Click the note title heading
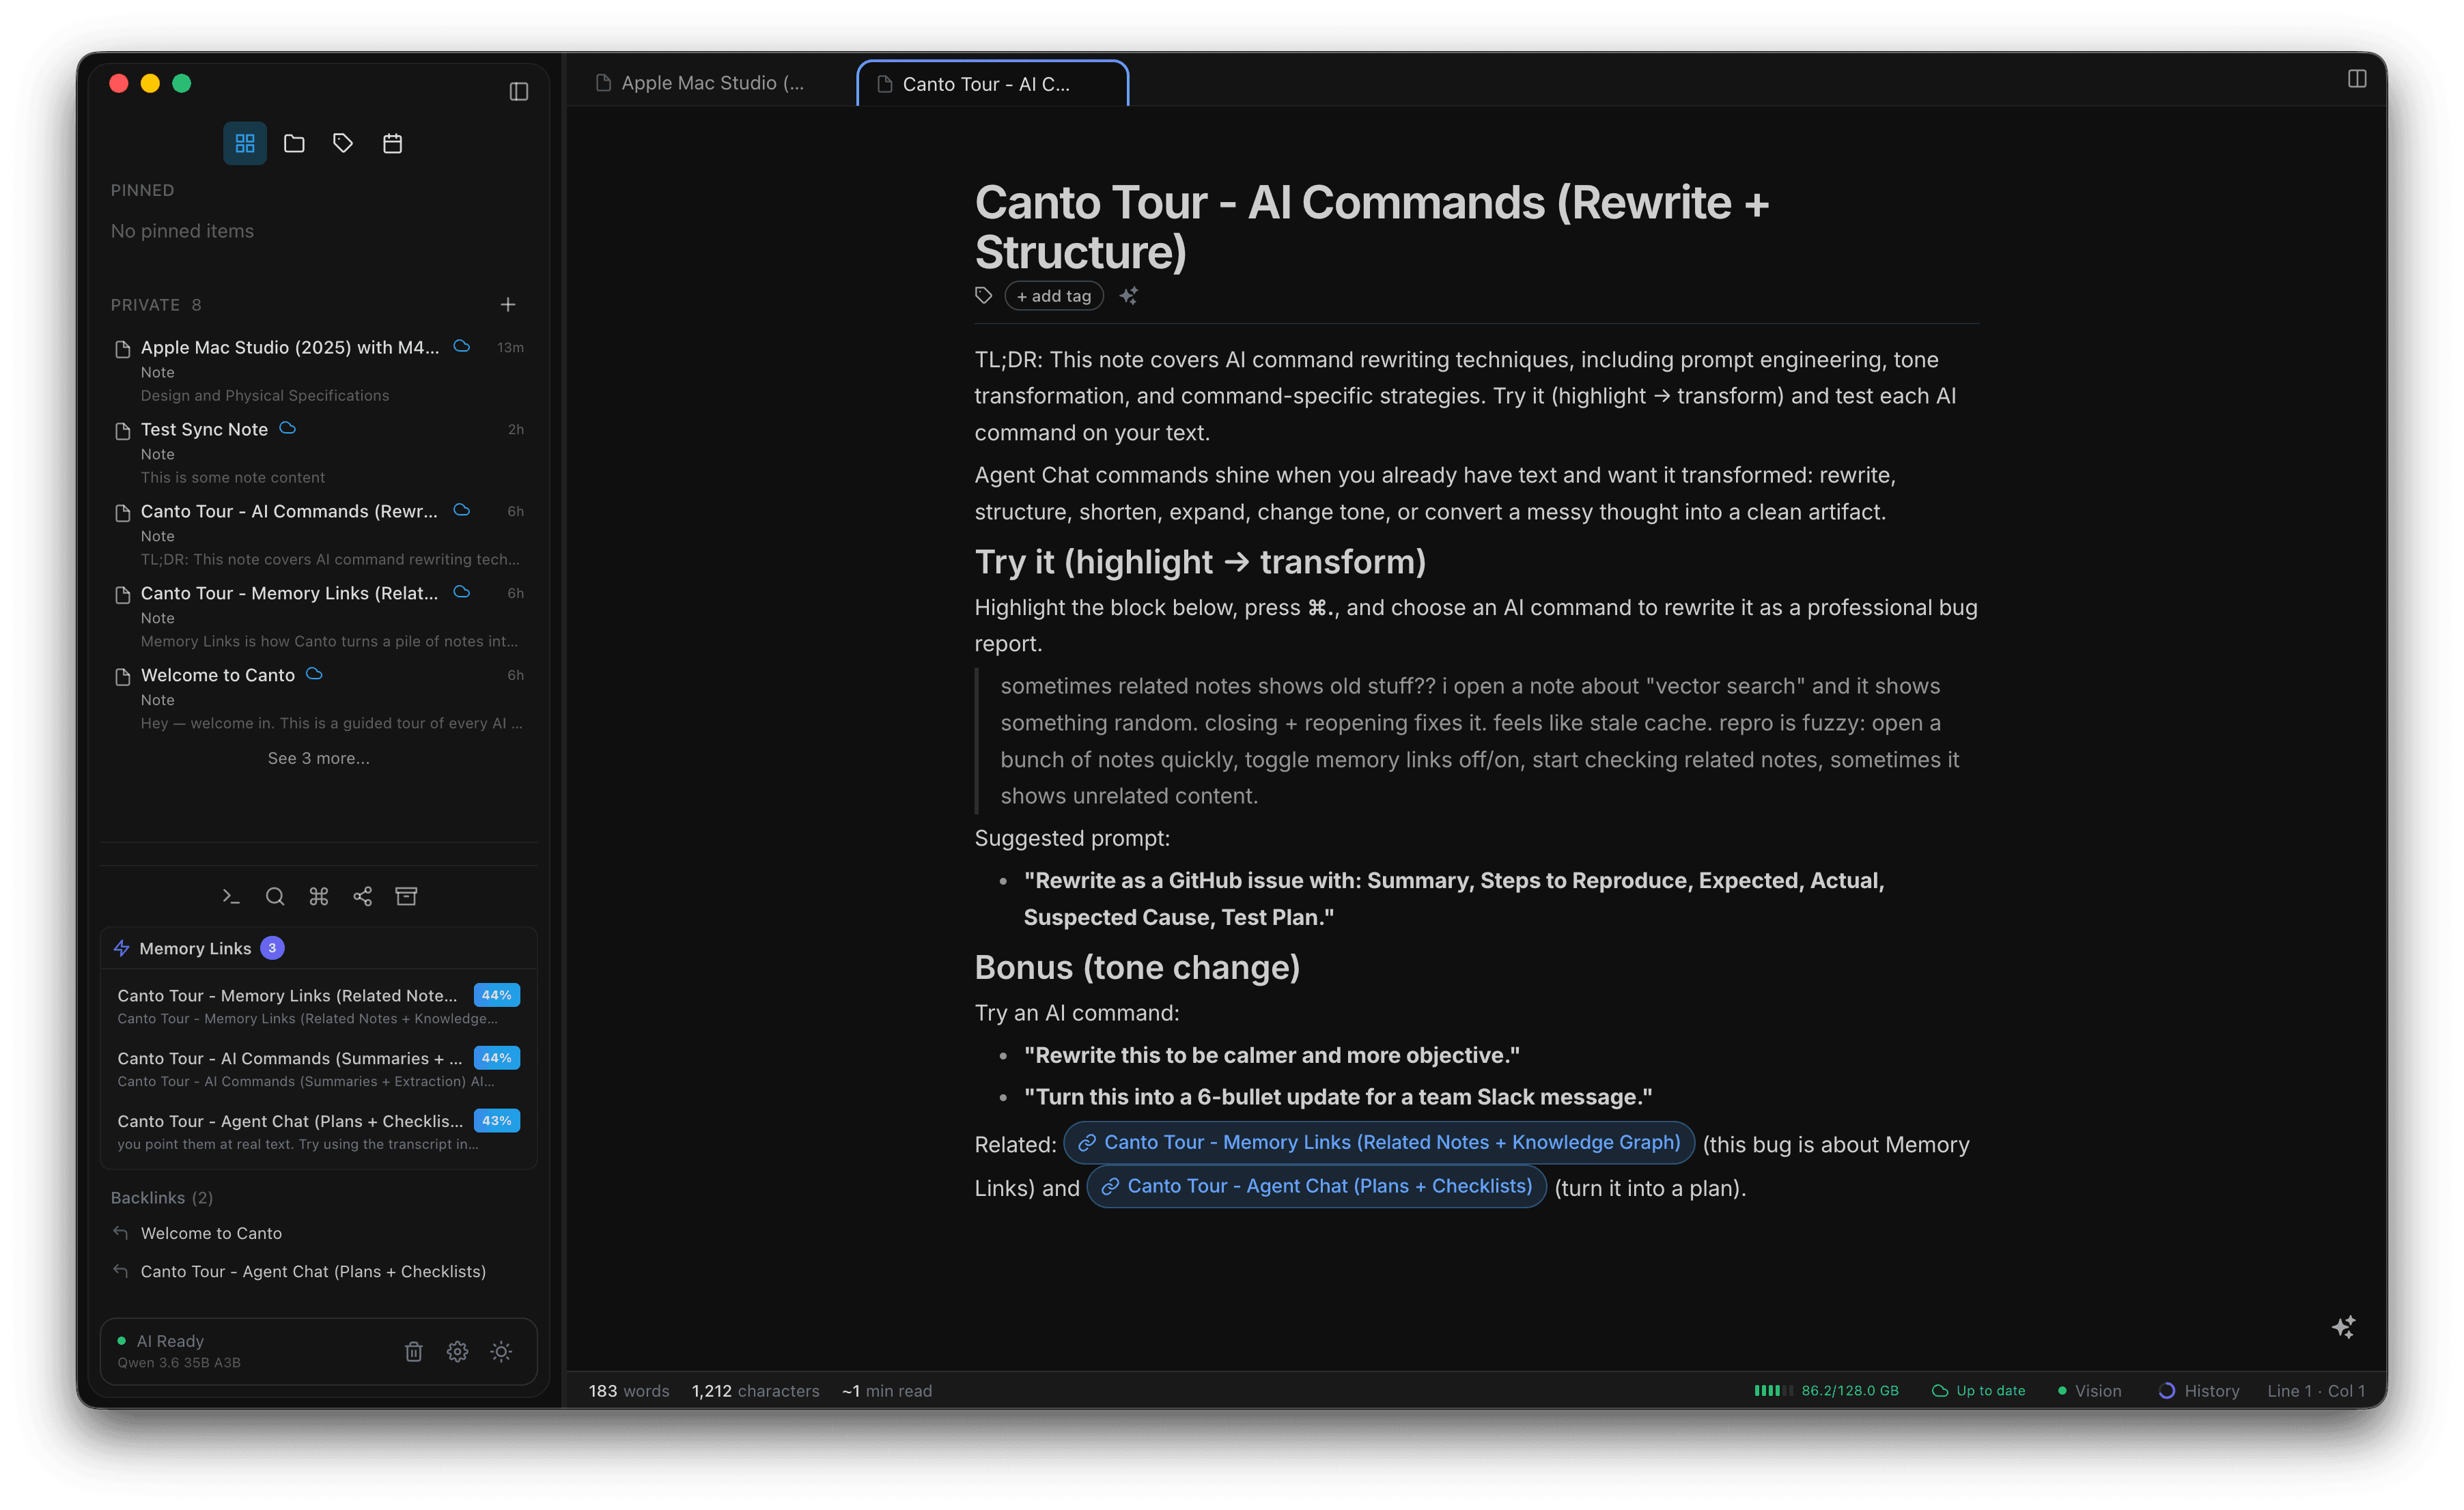 point(1371,227)
